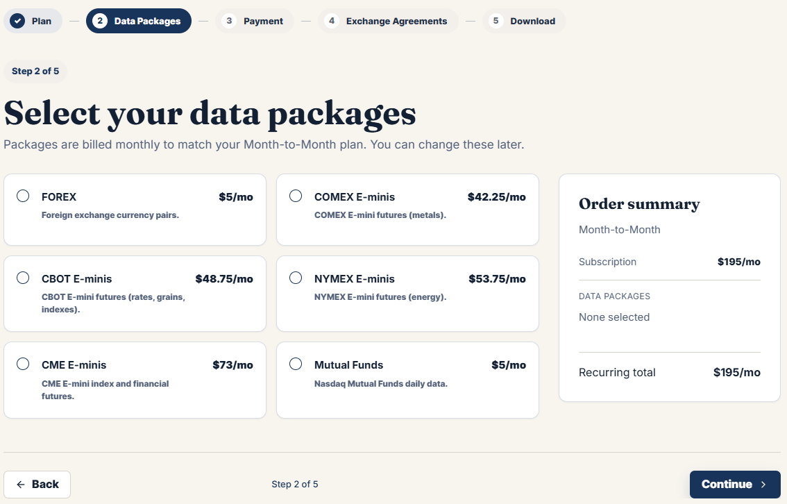Click the Recurring total label
The height and width of the screenshot is (504, 787).
coord(617,373)
